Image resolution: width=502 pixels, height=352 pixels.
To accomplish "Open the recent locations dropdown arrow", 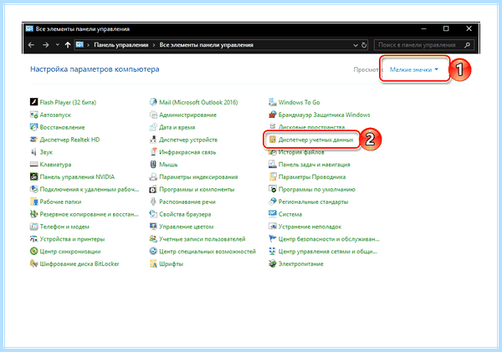I will (x=57, y=45).
